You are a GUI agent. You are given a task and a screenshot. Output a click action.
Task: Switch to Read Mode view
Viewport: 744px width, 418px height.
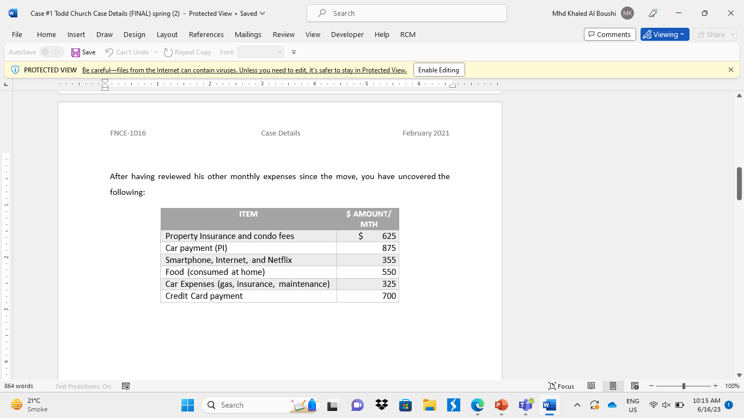click(591, 386)
